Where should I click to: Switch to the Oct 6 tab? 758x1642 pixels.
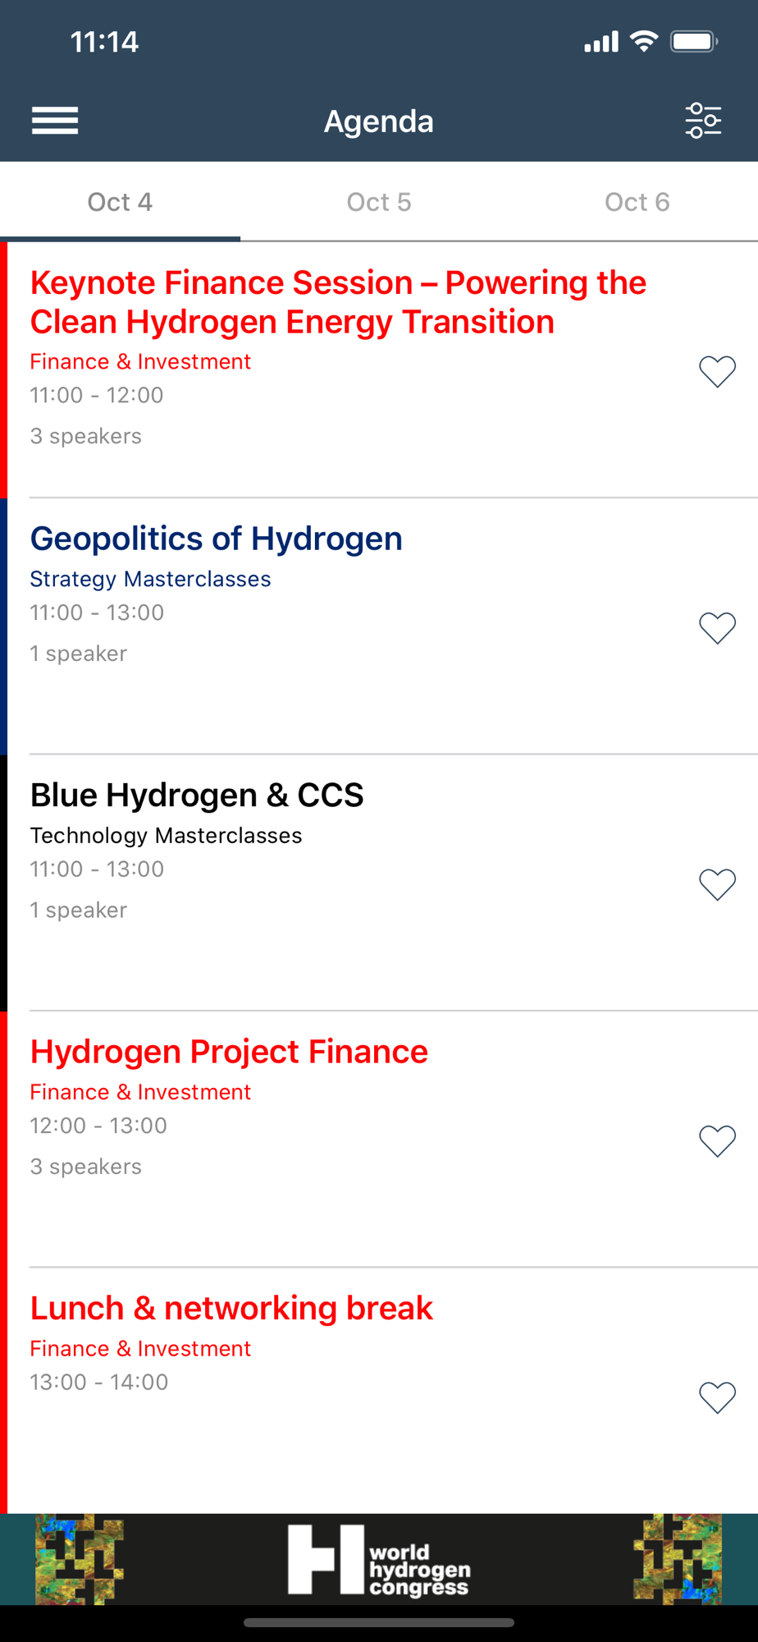click(637, 202)
